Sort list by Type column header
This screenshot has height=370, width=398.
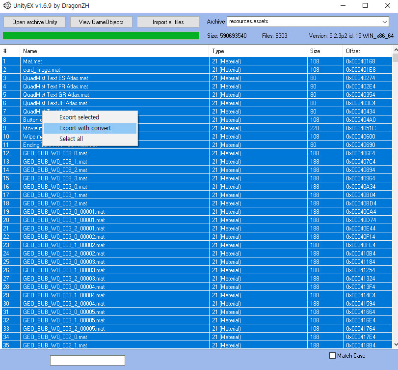click(x=258, y=51)
